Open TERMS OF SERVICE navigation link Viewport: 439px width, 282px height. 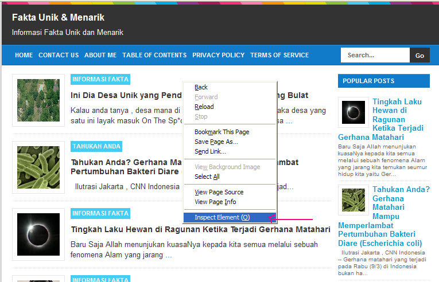tap(279, 55)
